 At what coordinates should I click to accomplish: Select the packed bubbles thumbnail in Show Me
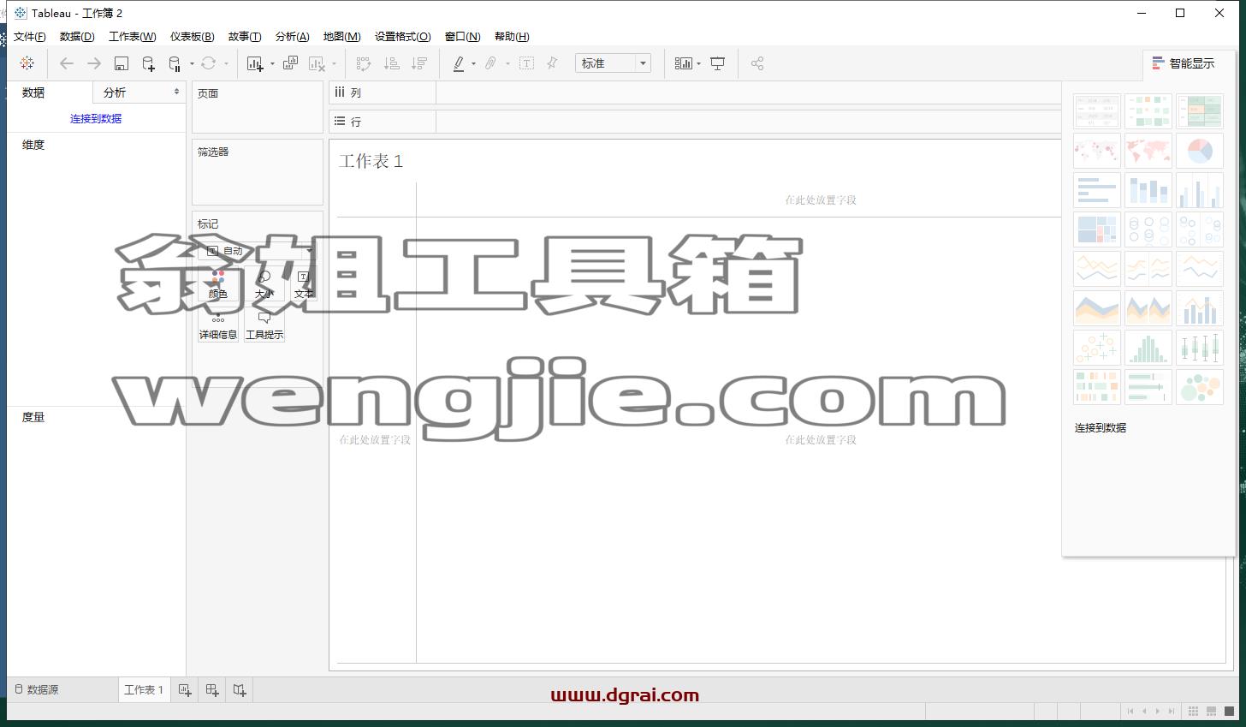click(x=1199, y=387)
